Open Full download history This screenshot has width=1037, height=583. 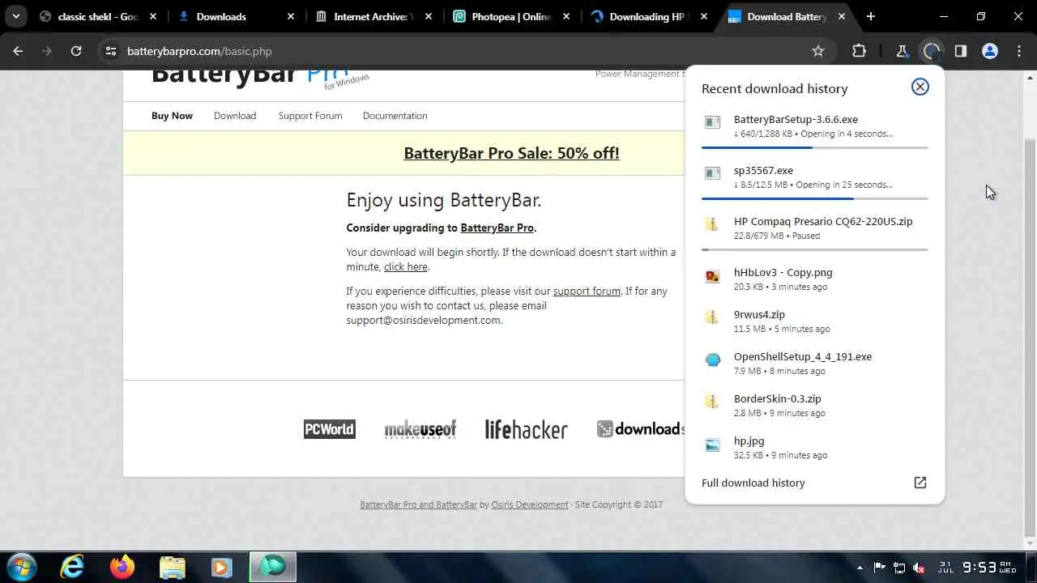pyautogui.click(x=753, y=483)
